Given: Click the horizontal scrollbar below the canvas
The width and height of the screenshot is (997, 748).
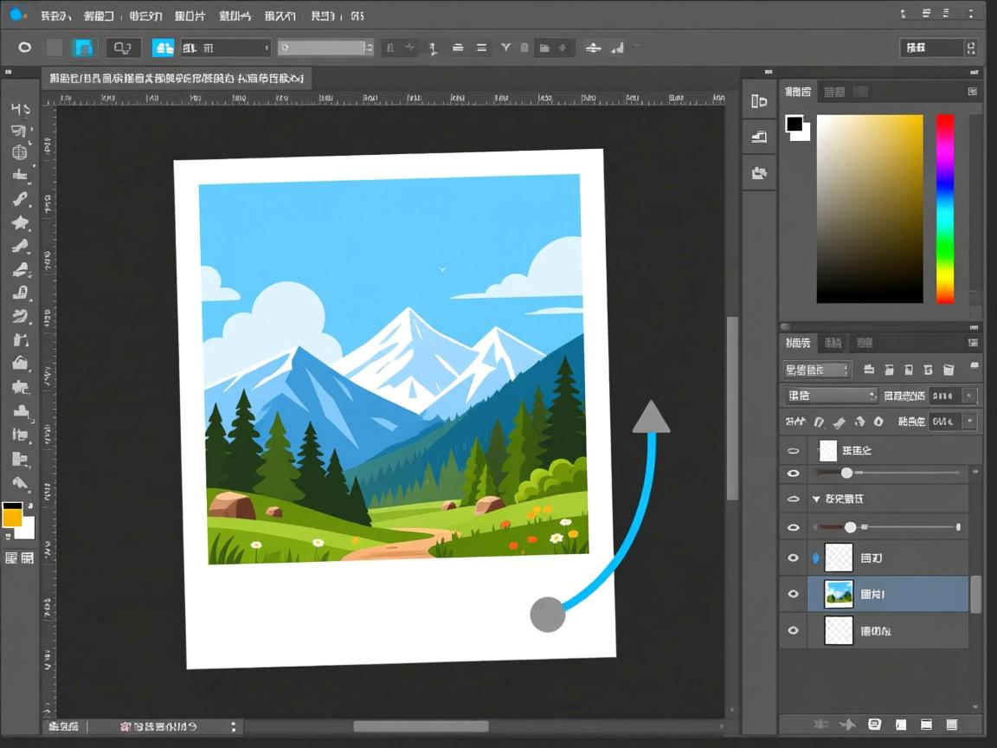Looking at the screenshot, I should tap(421, 726).
